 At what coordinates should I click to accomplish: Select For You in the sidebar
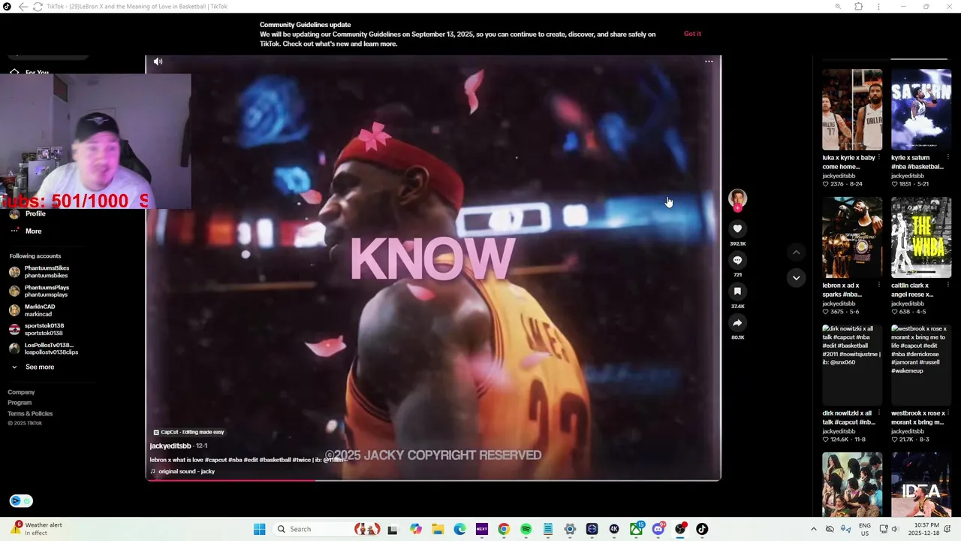[30, 73]
